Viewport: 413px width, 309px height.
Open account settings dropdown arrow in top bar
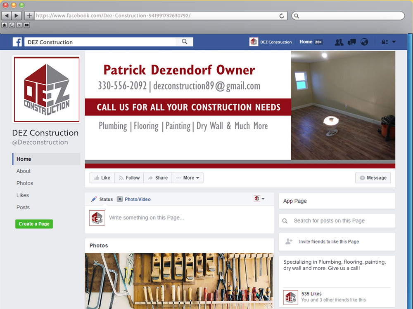[394, 42]
